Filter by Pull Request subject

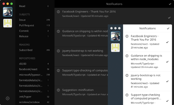point(35,26)
